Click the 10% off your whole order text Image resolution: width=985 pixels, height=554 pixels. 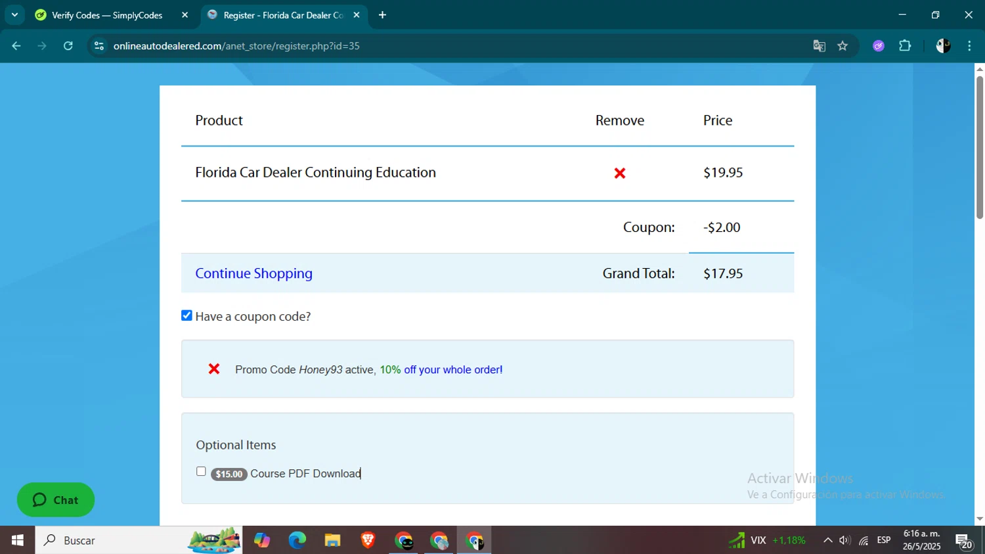pyautogui.click(x=441, y=369)
